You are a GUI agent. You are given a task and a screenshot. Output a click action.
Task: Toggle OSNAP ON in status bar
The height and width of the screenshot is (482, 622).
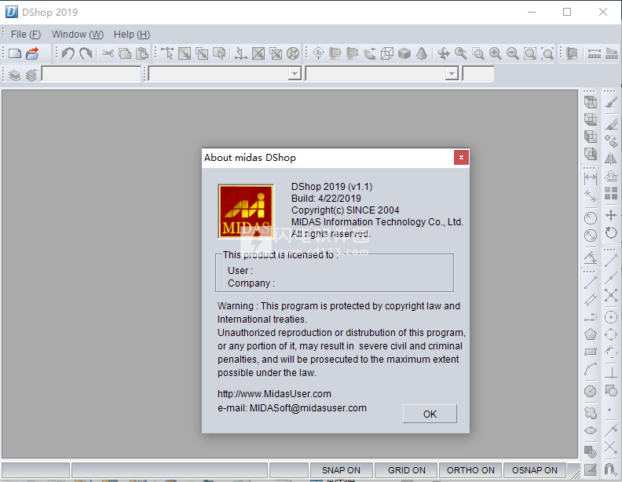[x=534, y=470]
